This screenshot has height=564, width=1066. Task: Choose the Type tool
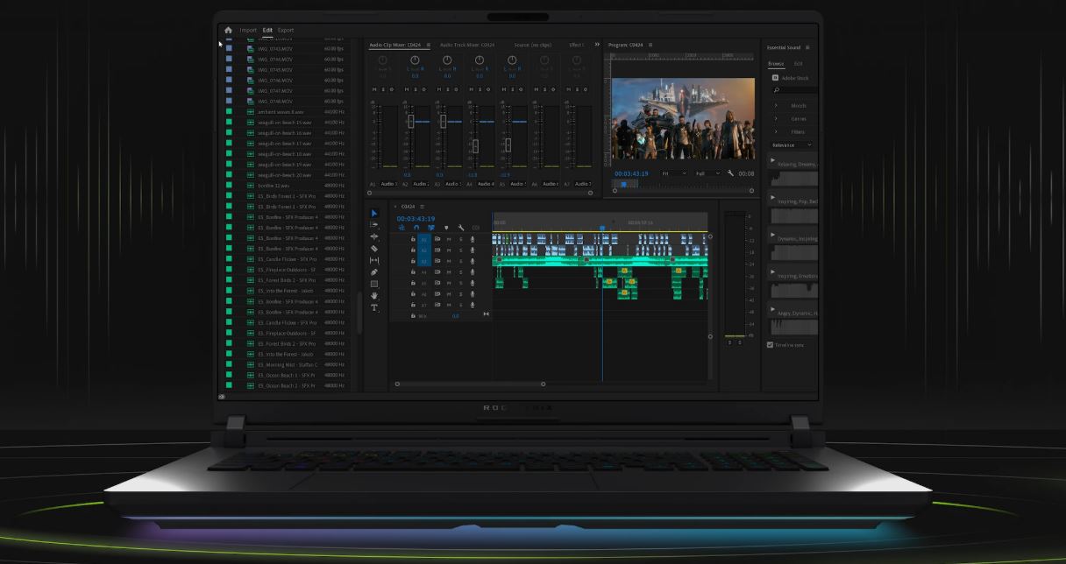(374, 308)
